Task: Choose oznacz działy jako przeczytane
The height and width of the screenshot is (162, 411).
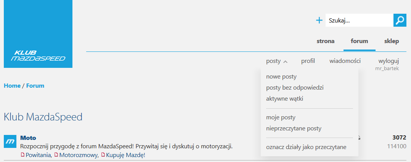Action: [306, 147]
